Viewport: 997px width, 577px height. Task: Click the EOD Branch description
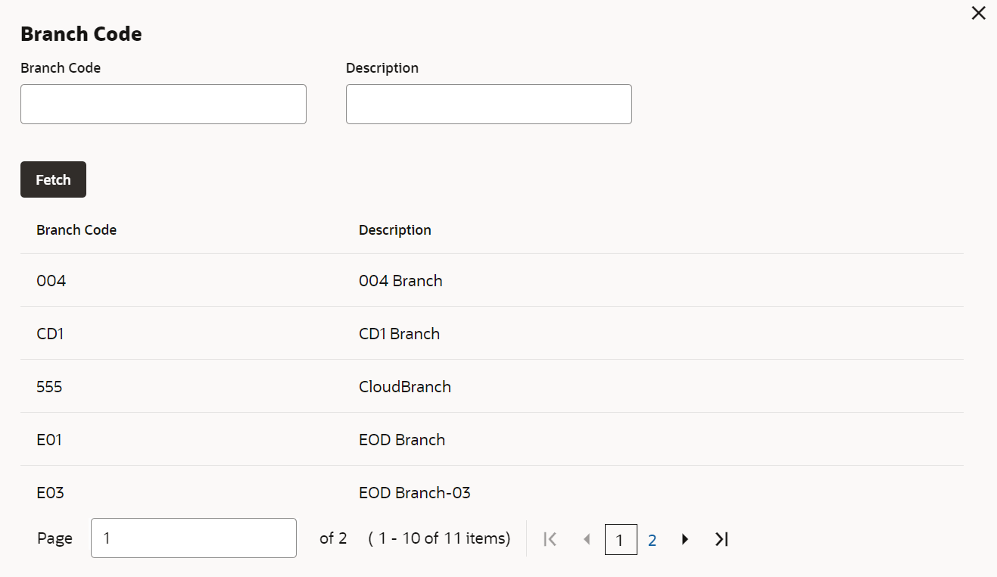pos(401,440)
